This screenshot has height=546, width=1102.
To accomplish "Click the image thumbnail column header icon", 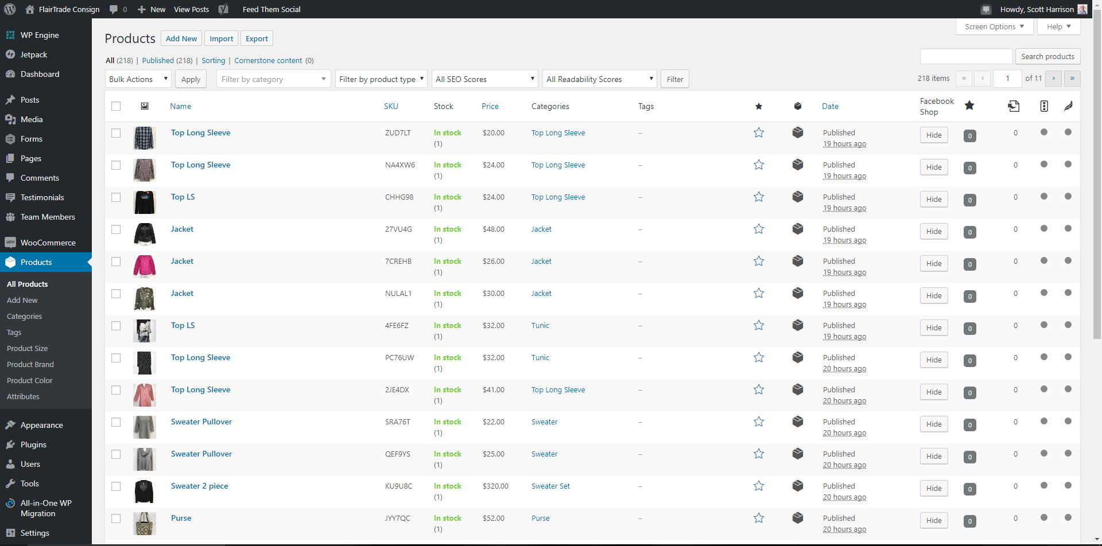I will pyautogui.click(x=145, y=106).
